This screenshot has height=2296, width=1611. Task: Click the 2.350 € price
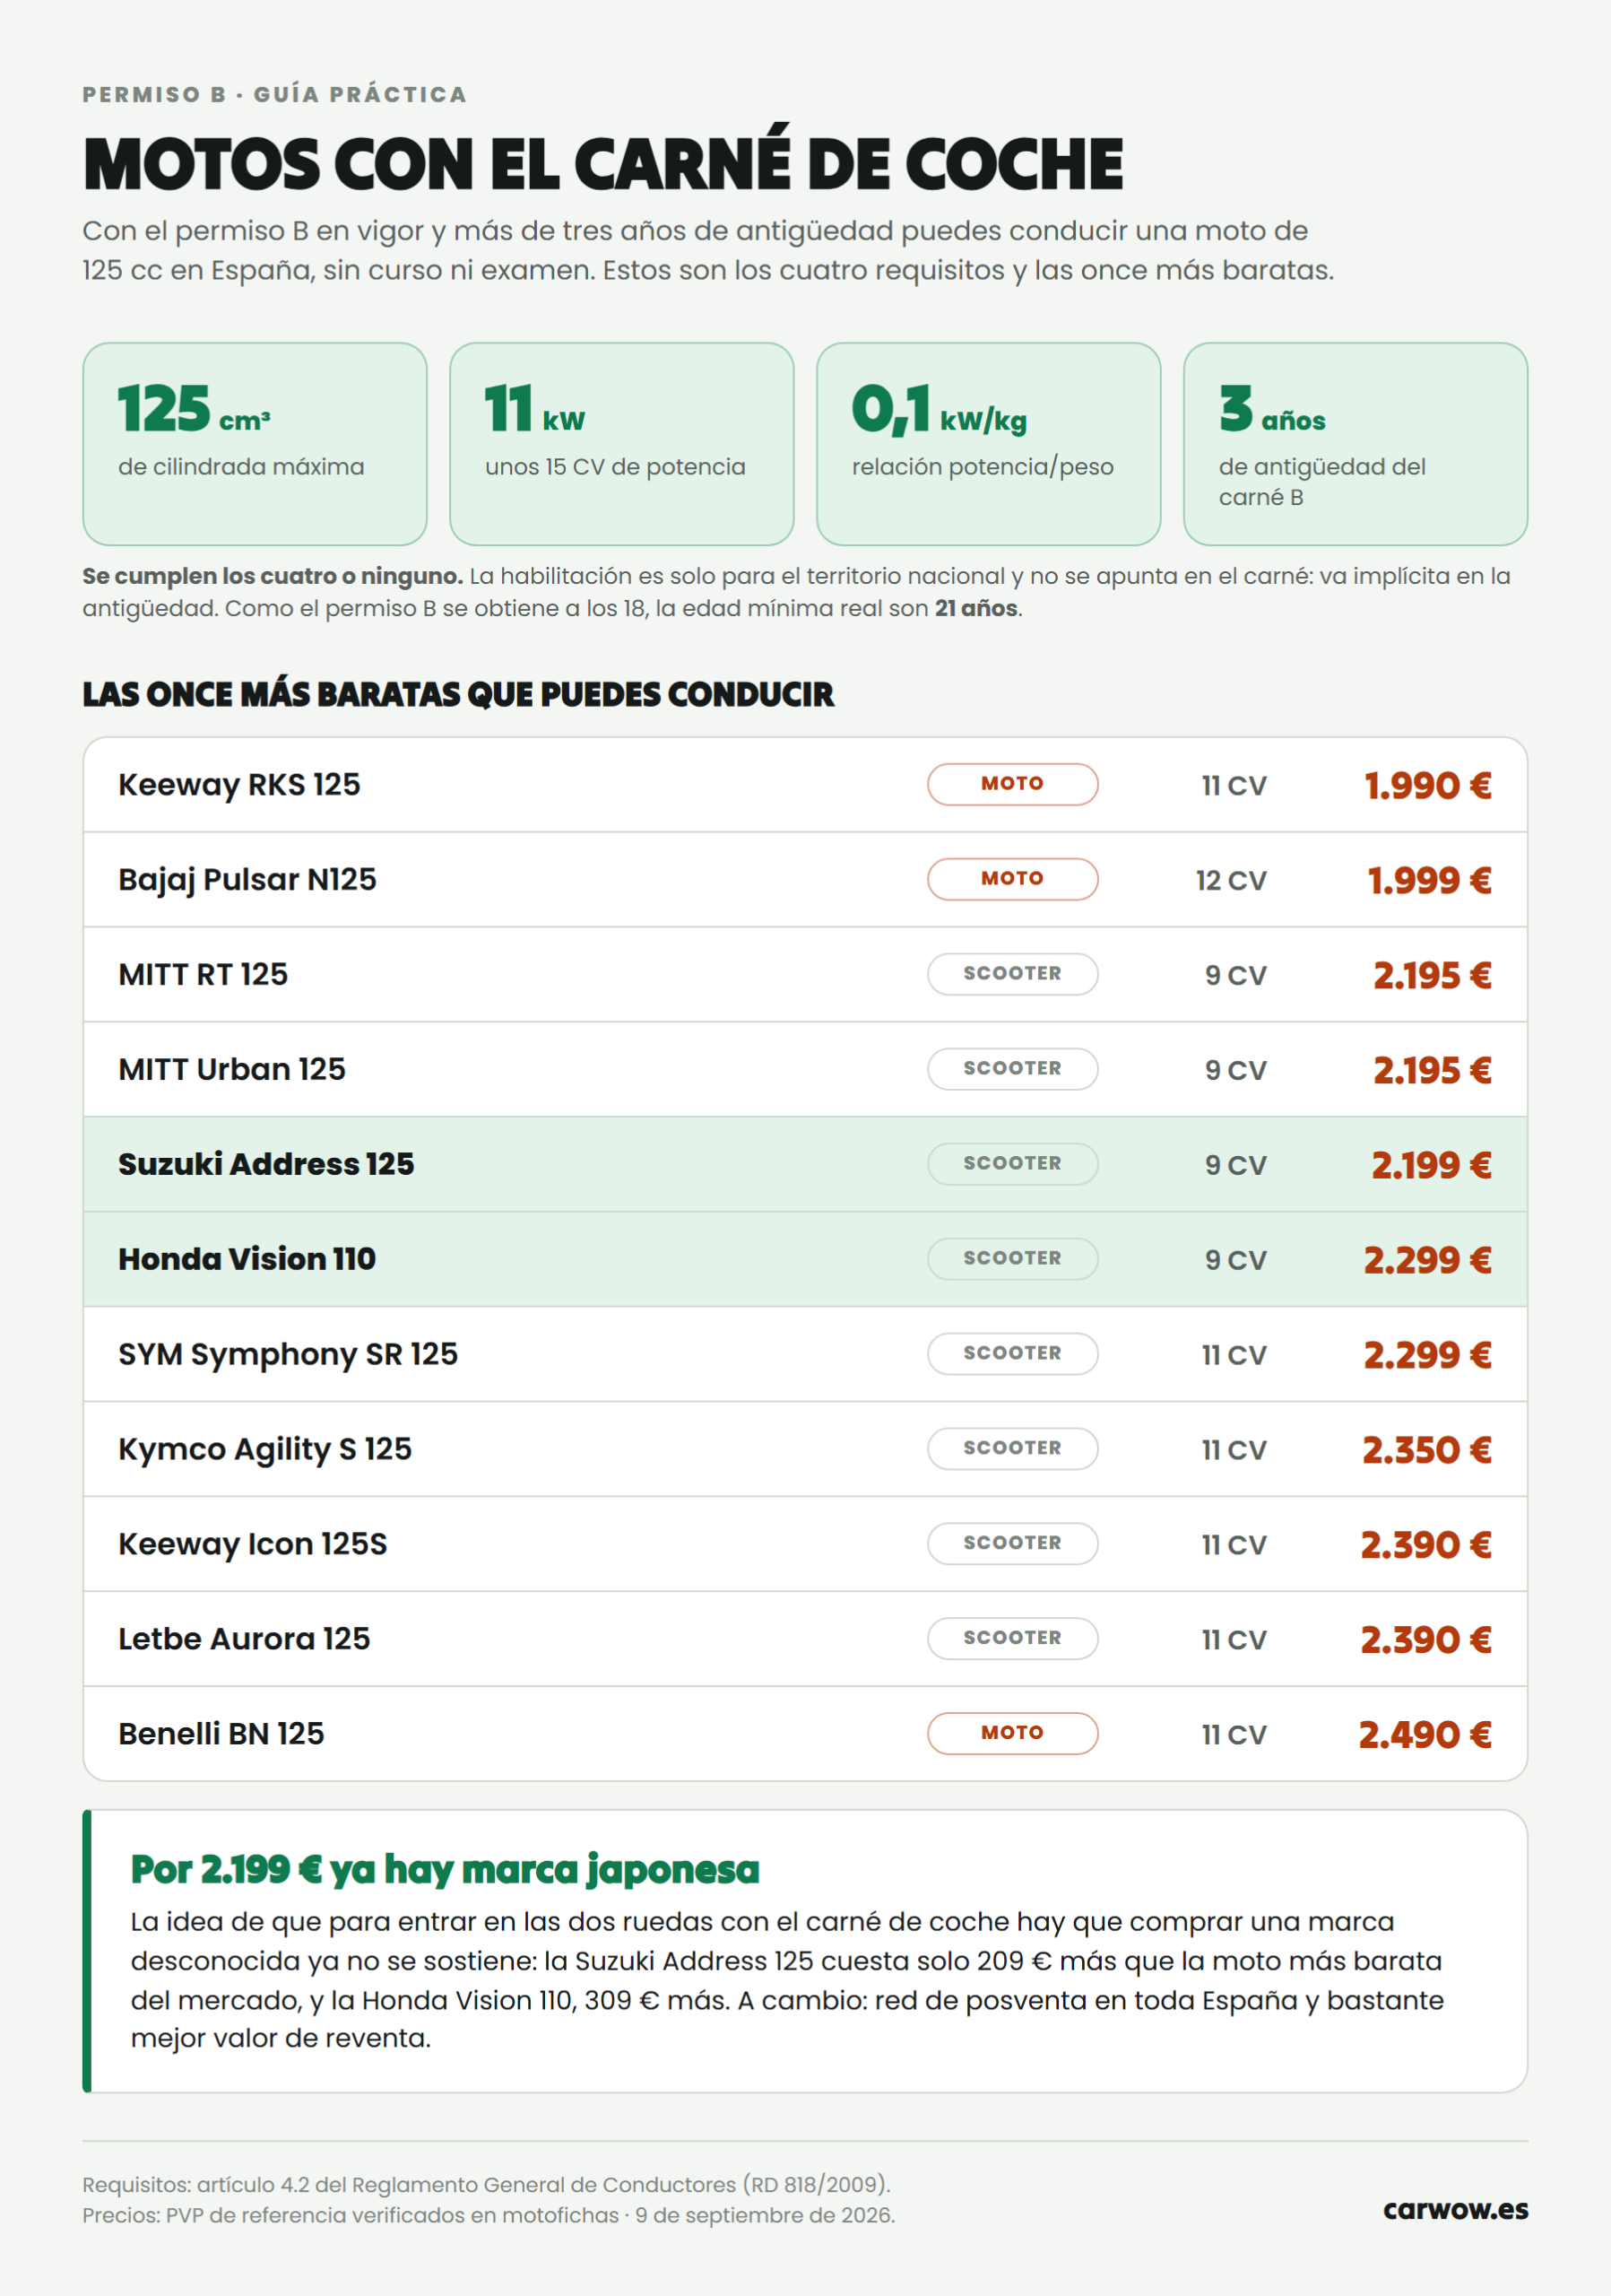pos(1427,1451)
